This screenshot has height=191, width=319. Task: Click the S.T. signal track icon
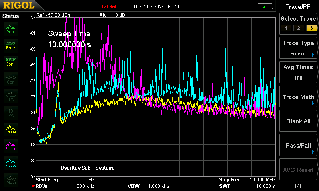pos(11,96)
